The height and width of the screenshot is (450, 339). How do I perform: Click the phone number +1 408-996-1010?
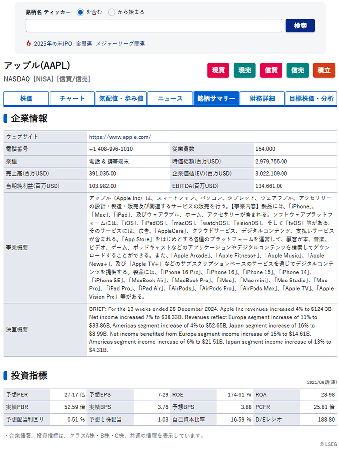click(x=111, y=149)
